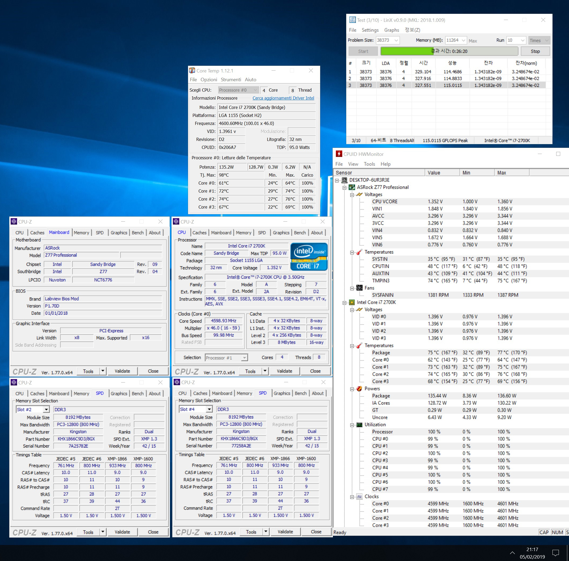Open the Problem Size dropdown in LinX
Image resolution: width=569 pixels, height=561 pixels.
(x=396, y=40)
